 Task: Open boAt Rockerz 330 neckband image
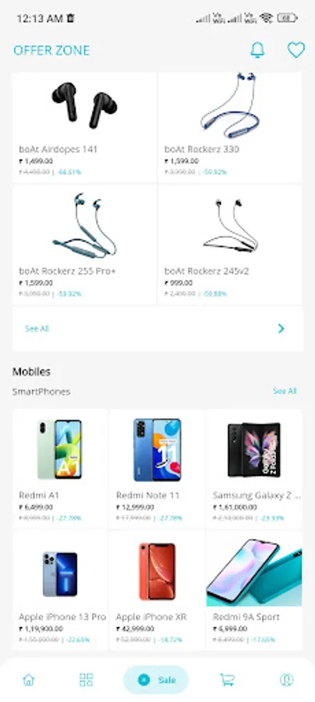[230, 105]
